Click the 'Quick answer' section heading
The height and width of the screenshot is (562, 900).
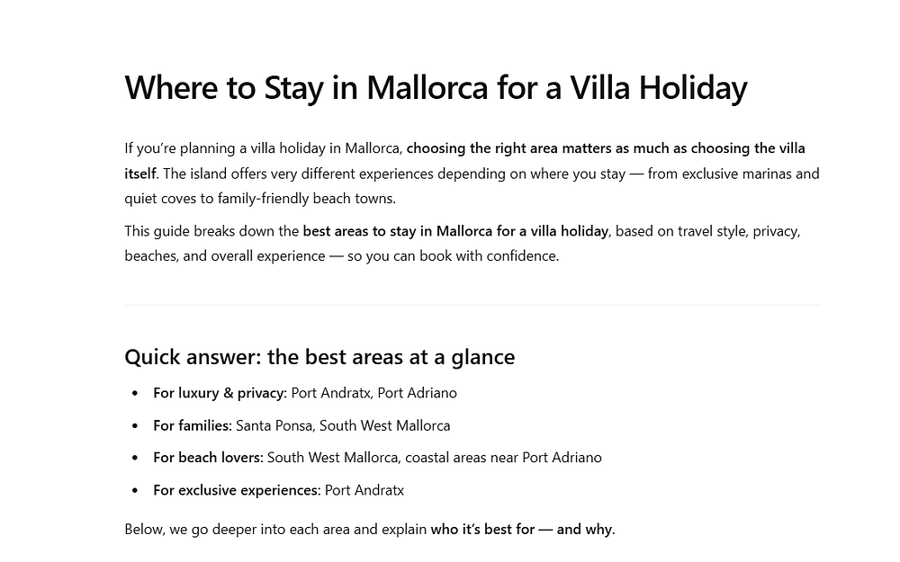tap(319, 357)
